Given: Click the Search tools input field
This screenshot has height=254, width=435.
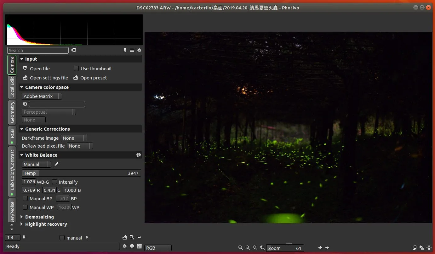Looking at the screenshot, I should [38, 50].
